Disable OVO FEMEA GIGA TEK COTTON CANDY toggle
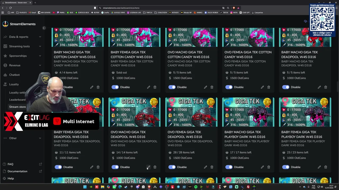 tap(229, 87)
